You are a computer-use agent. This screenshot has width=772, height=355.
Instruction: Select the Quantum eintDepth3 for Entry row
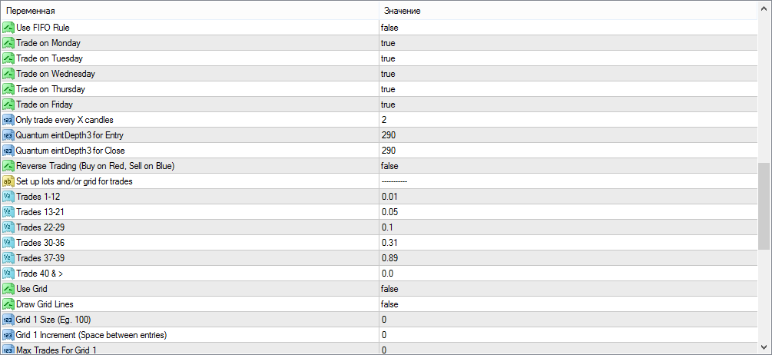coord(379,135)
